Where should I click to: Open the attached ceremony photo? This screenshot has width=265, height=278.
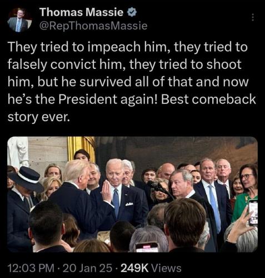point(132,195)
